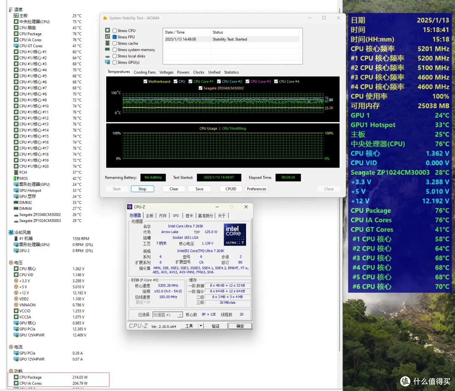Click the Save button in AIDA64

point(199,189)
